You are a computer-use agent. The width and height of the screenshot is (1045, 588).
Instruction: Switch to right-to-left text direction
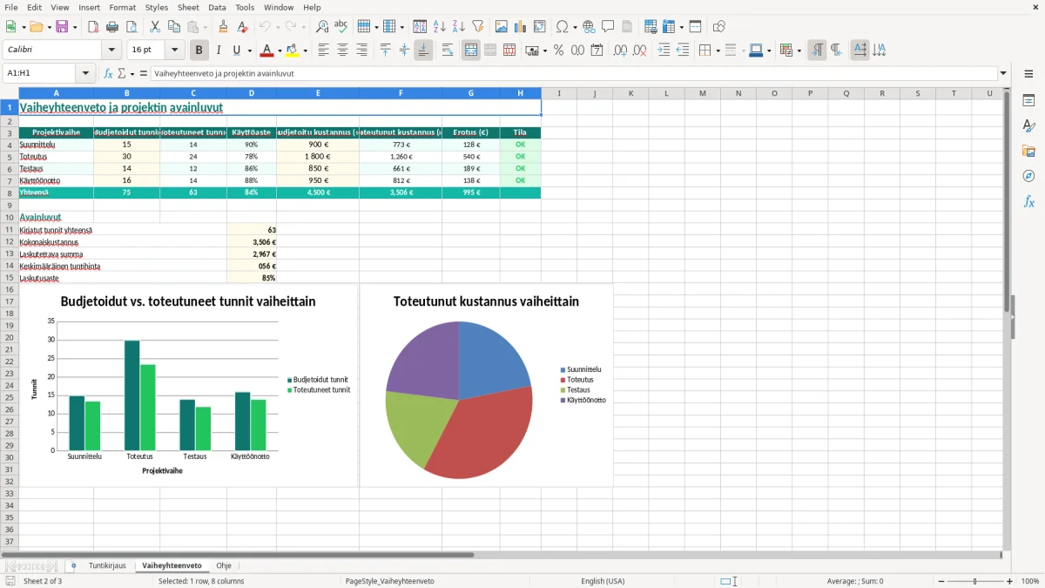coord(835,51)
